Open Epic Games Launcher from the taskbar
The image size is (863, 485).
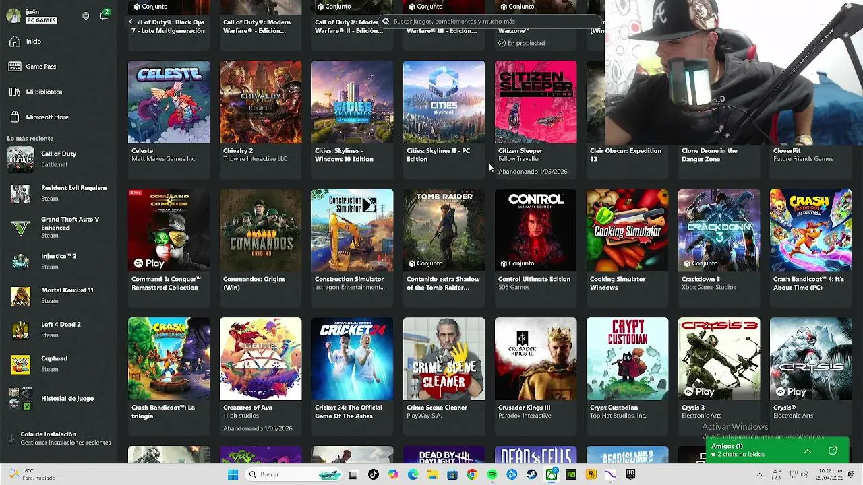point(630,474)
